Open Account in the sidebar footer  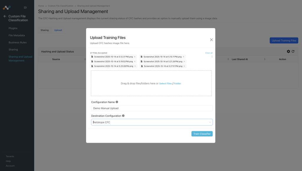10,166
